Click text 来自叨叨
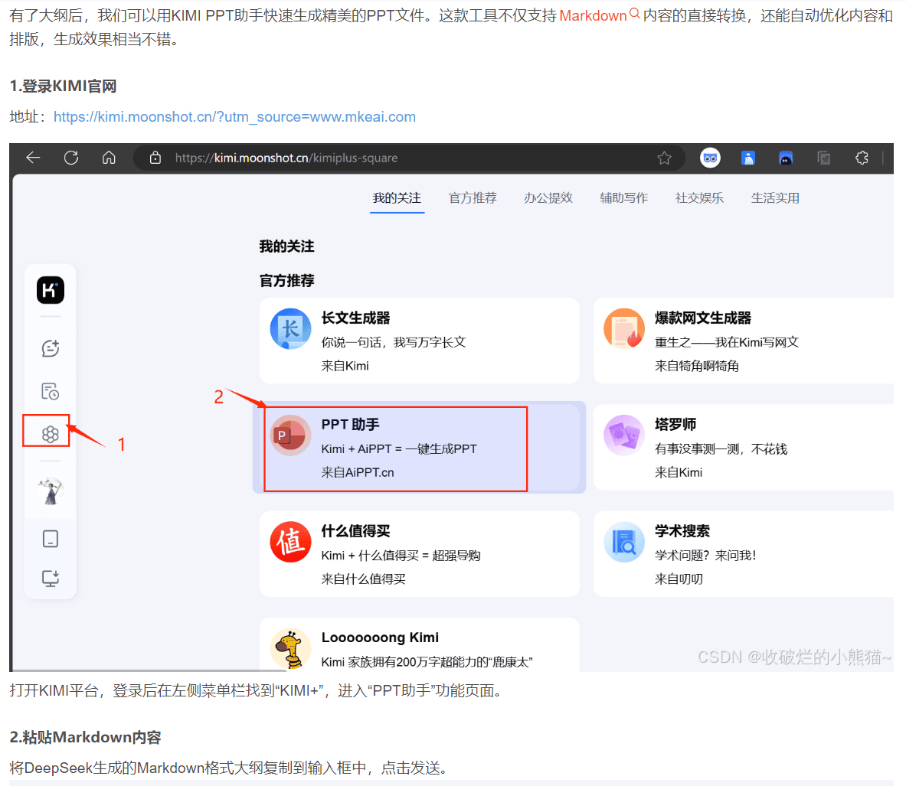This screenshot has height=786, width=906. (x=679, y=579)
